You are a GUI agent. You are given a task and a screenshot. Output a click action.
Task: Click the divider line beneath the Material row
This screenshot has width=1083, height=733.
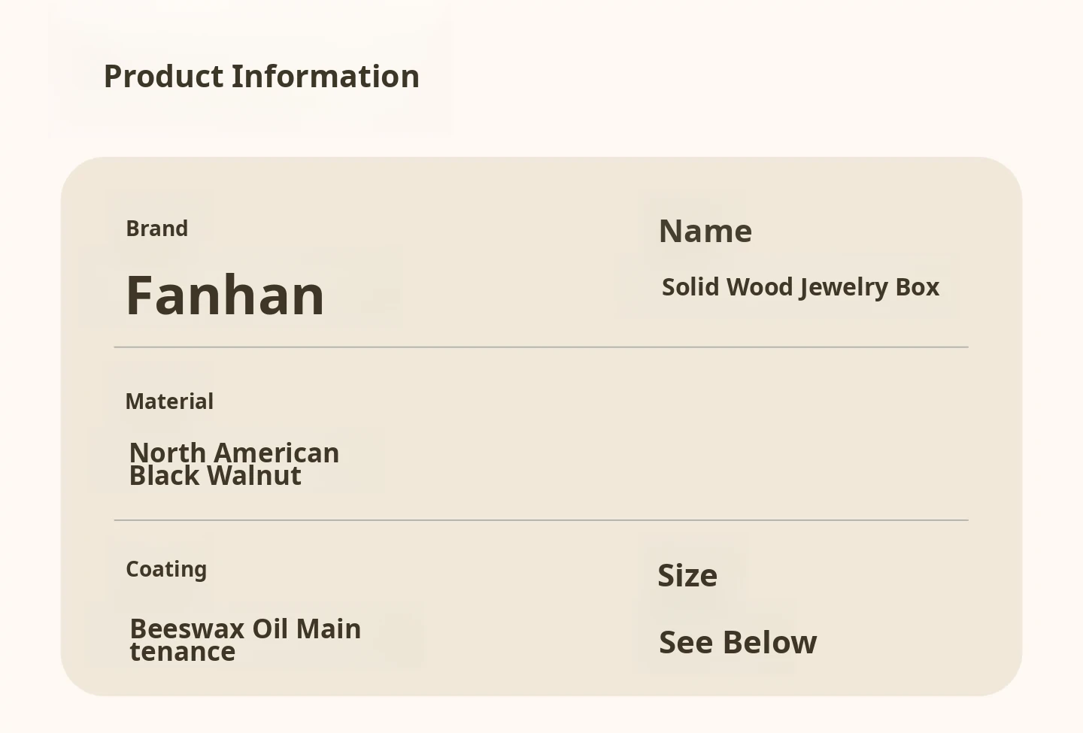click(x=541, y=519)
